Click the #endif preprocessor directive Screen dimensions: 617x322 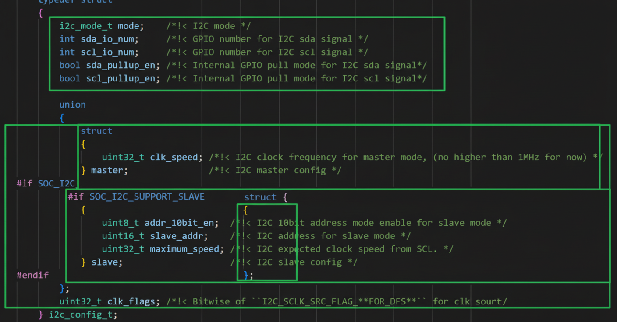(32, 275)
